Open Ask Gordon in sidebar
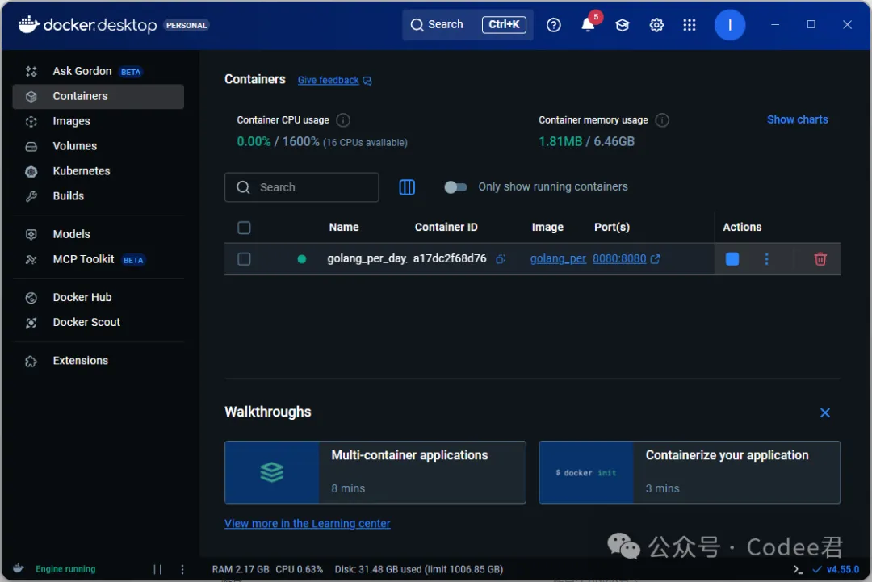The height and width of the screenshot is (582, 872). (98, 71)
